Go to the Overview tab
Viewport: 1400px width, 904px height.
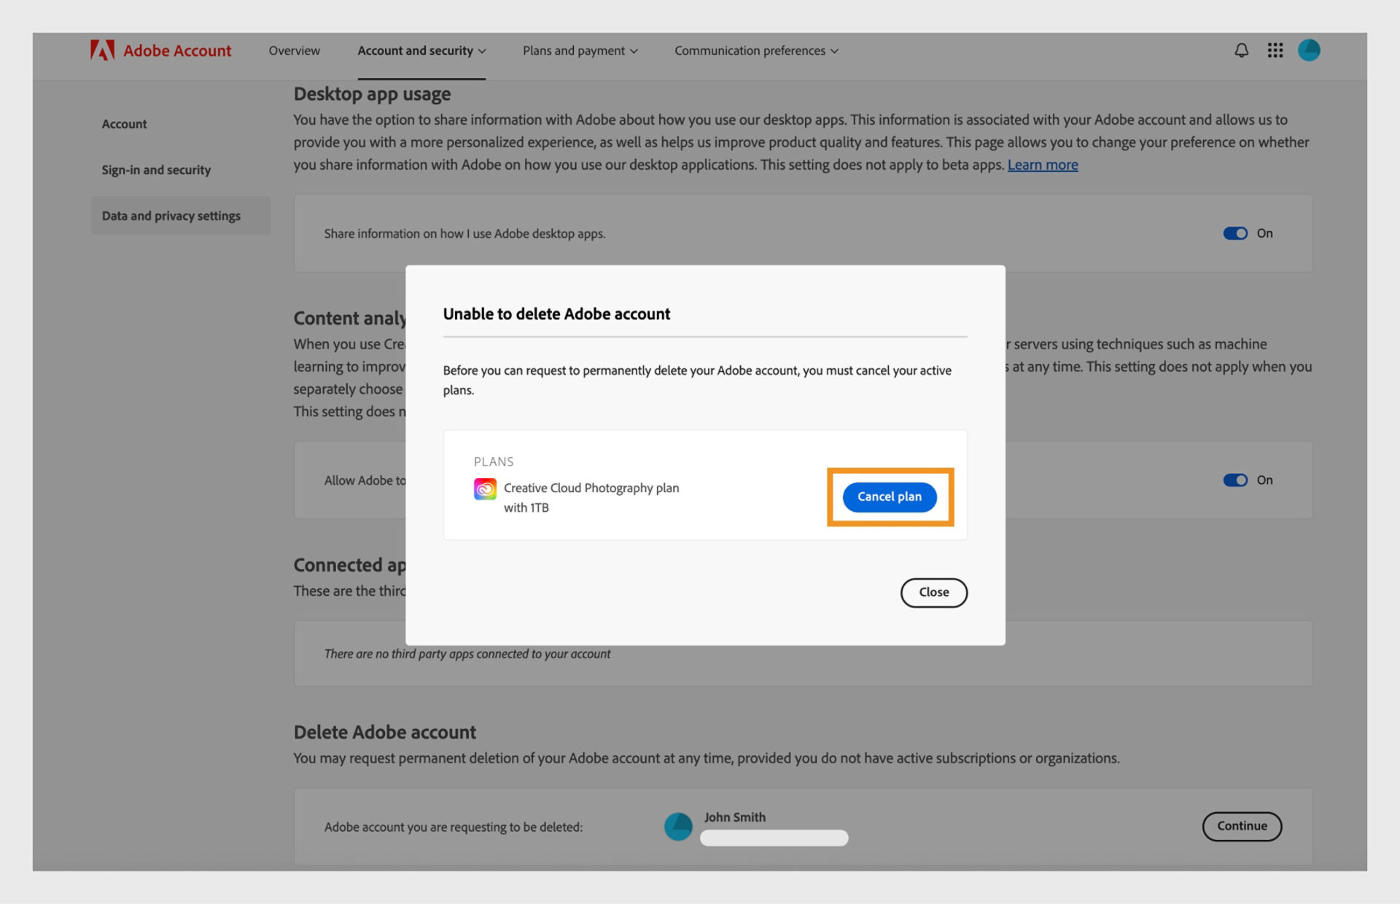point(294,50)
